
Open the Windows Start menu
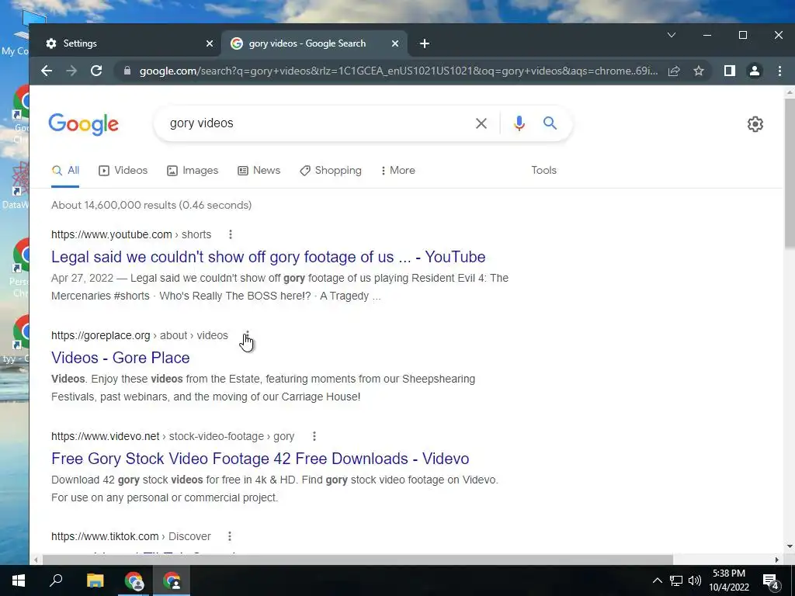19,580
